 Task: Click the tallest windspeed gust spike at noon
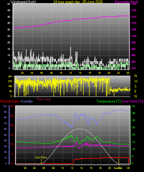tap(71, 47)
